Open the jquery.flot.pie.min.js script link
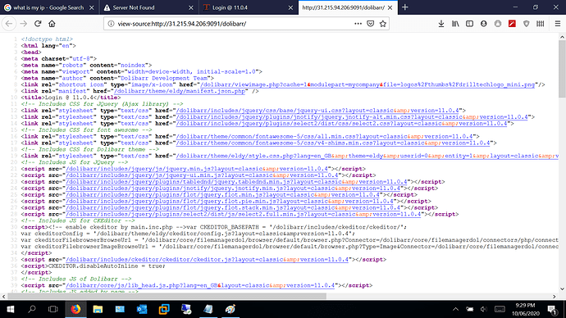 pyautogui.click(x=230, y=202)
